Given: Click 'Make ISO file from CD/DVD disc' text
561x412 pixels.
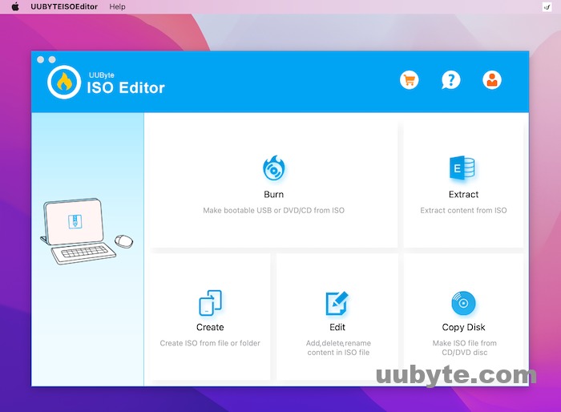Looking at the screenshot, I should (464, 348).
